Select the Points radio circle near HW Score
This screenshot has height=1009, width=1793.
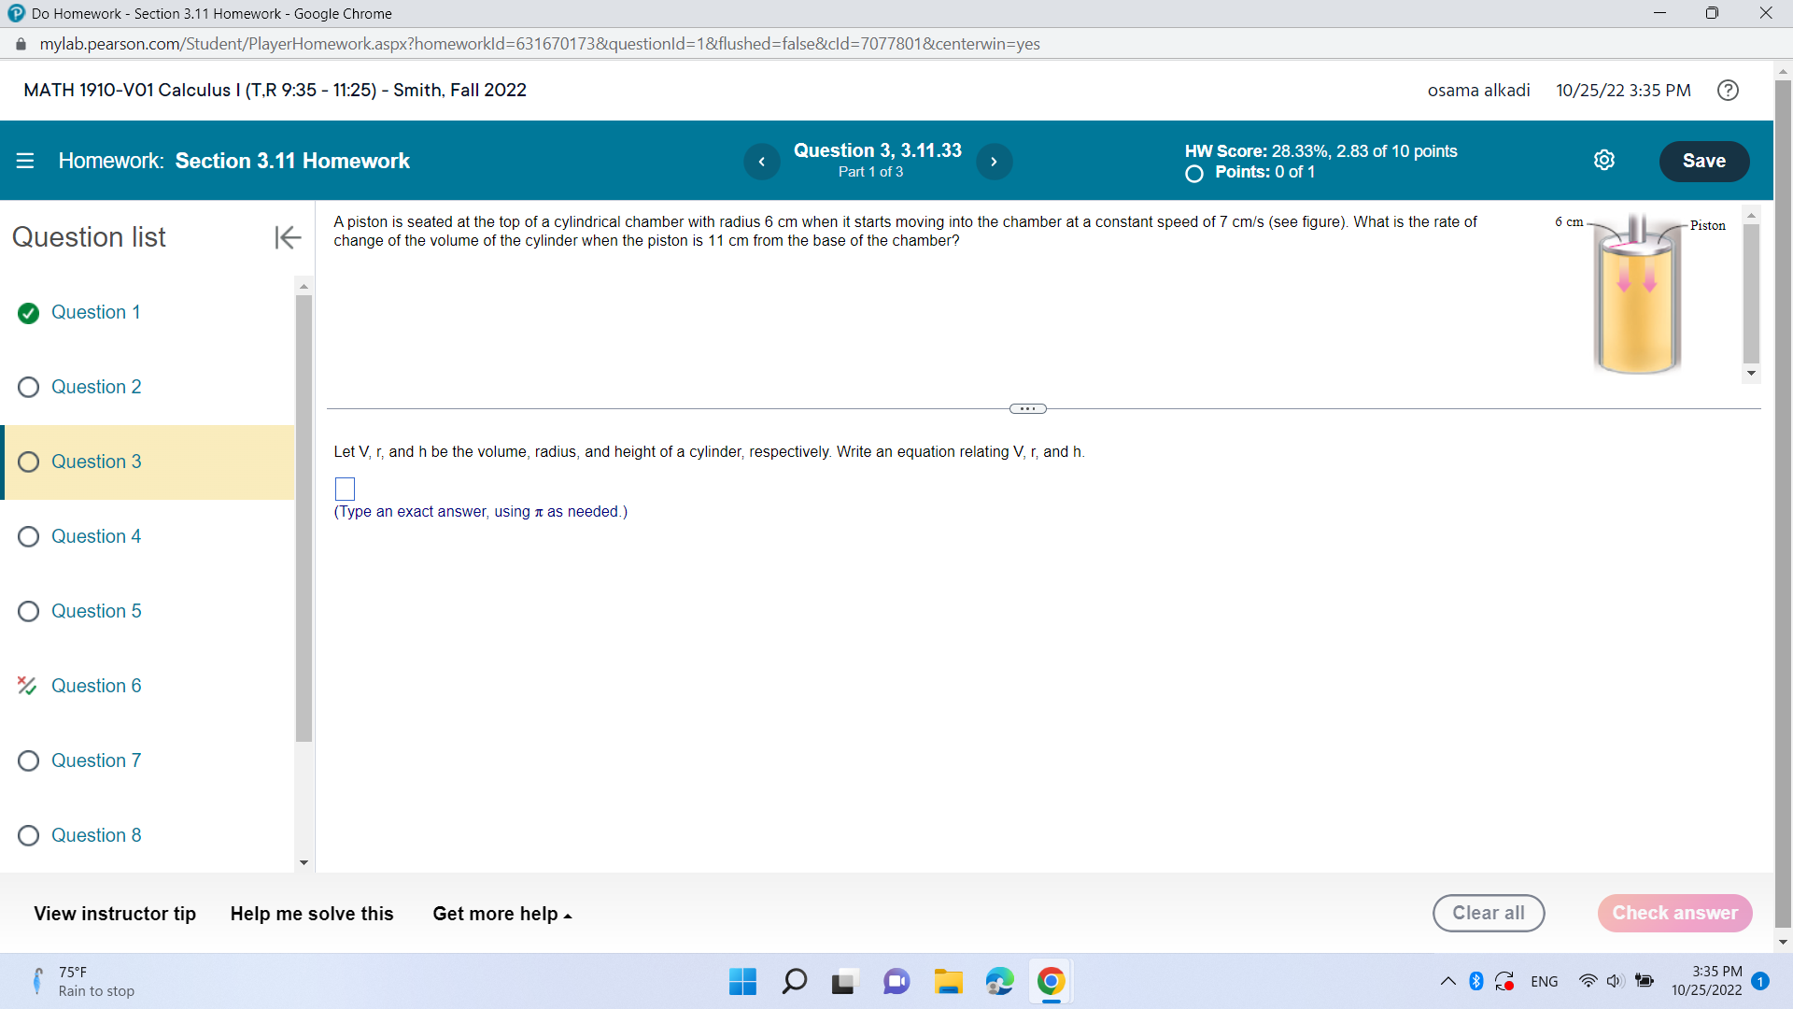click(x=1193, y=173)
